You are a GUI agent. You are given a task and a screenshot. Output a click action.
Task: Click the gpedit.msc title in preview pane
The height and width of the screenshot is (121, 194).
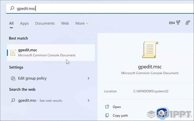click(x=150, y=67)
